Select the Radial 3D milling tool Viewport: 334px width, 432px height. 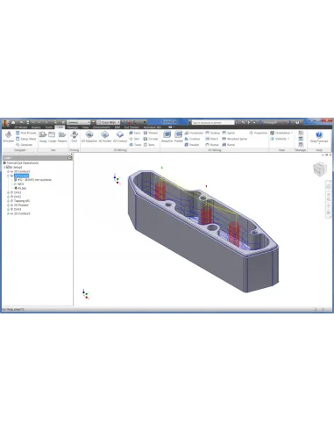(212, 145)
